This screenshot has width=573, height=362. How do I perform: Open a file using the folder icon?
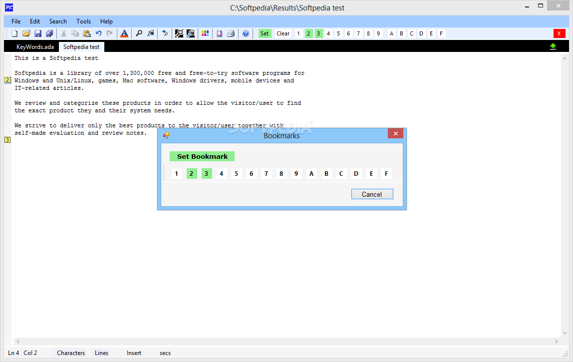pos(26,33)
